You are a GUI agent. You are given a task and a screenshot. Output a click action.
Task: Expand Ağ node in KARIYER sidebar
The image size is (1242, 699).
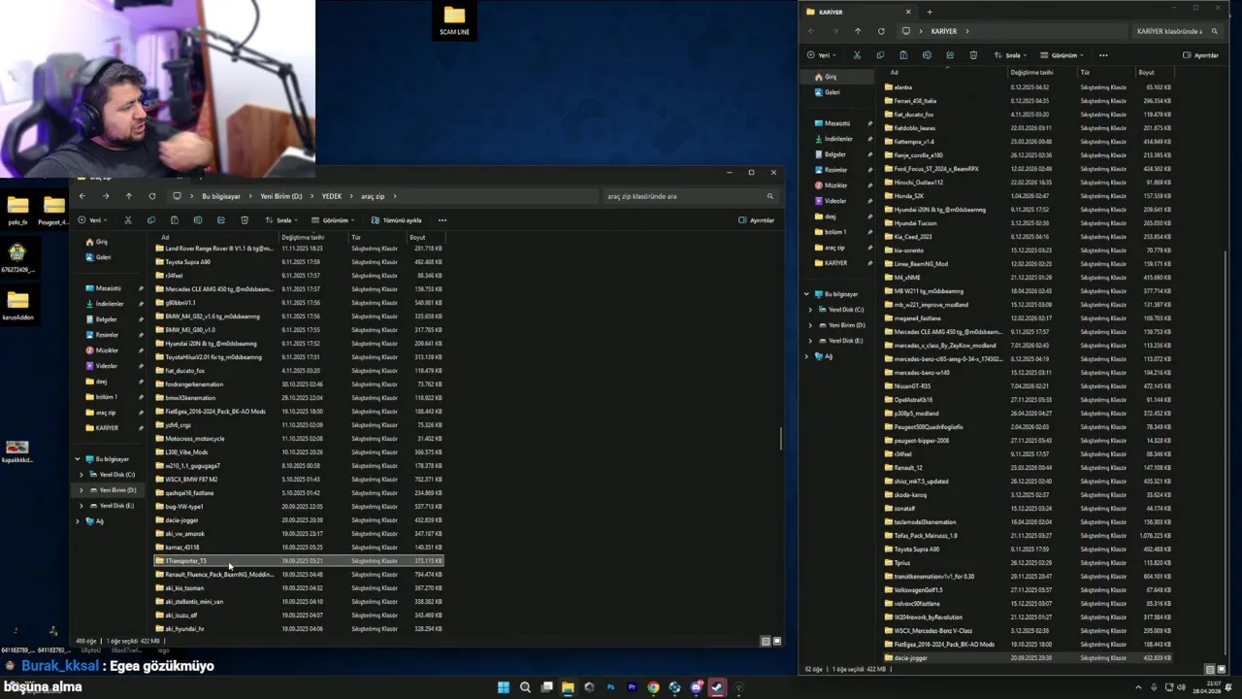click(x=806, y=356)
